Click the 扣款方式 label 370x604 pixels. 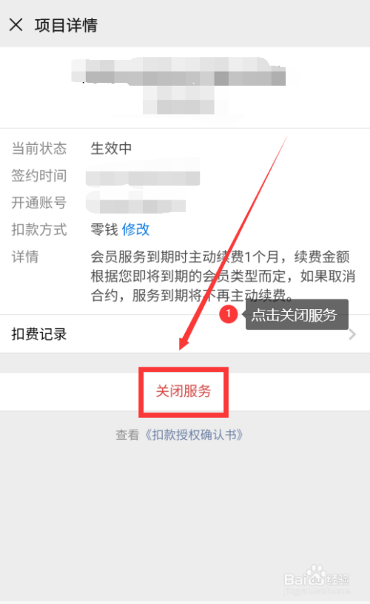tap(39, 230)
